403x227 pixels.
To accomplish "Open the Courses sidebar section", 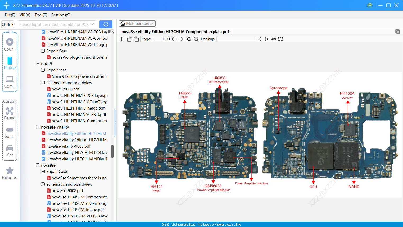I will [x=10, y=44].
